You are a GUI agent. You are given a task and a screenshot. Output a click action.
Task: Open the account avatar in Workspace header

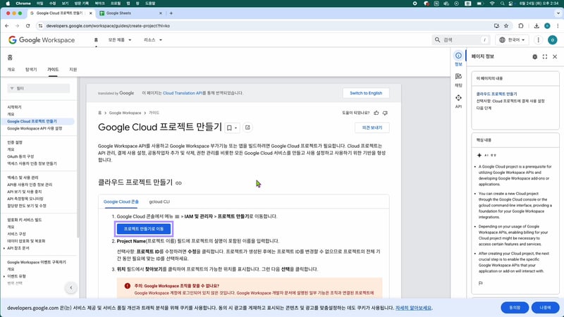point(553,40)
